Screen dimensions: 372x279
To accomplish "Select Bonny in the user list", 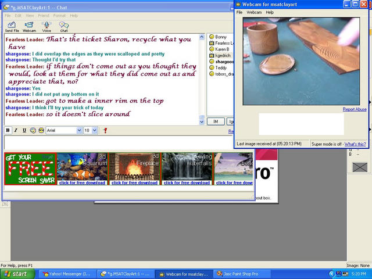I will (x=221, y=37).
